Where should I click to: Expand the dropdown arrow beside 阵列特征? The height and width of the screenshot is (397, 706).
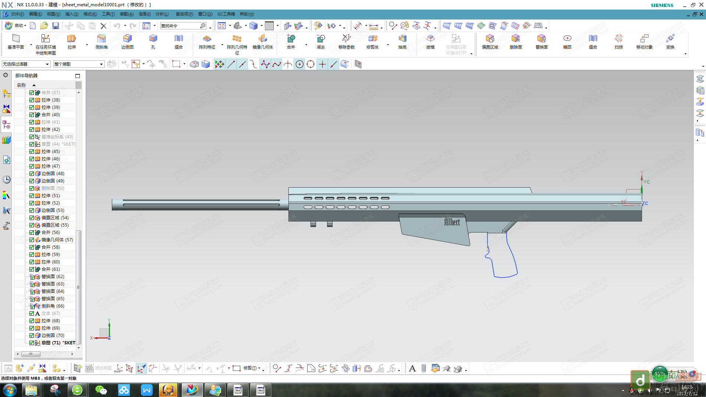tap(222, 45)
